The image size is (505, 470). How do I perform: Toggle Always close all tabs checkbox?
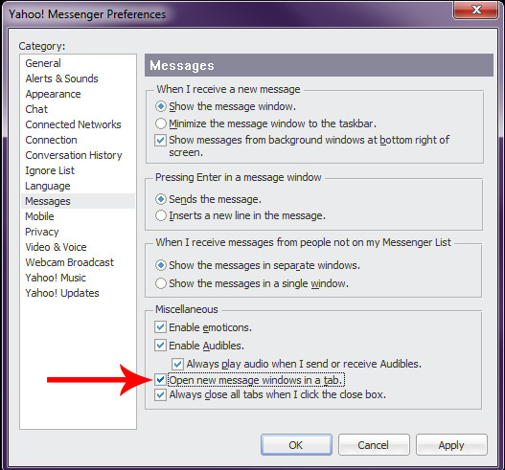(160, 394)
